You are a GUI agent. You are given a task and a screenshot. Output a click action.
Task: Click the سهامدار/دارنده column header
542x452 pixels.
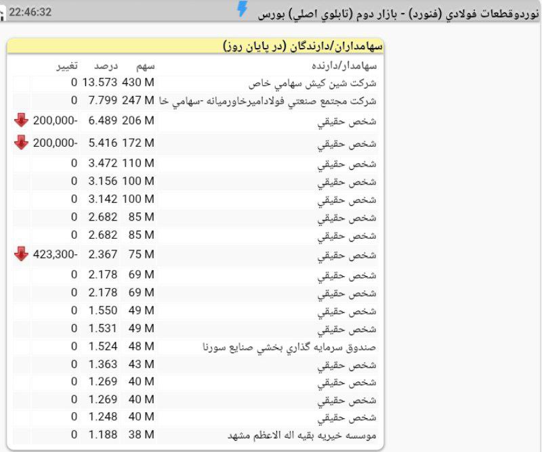[344, 66]
